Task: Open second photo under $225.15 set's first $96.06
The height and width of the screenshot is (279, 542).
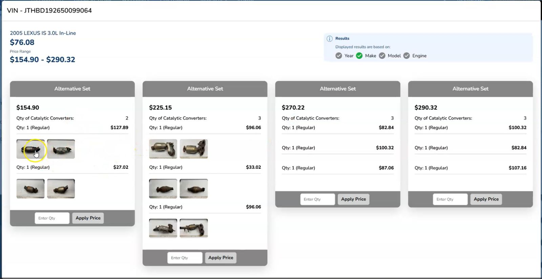Action: [x=194, y=149]
